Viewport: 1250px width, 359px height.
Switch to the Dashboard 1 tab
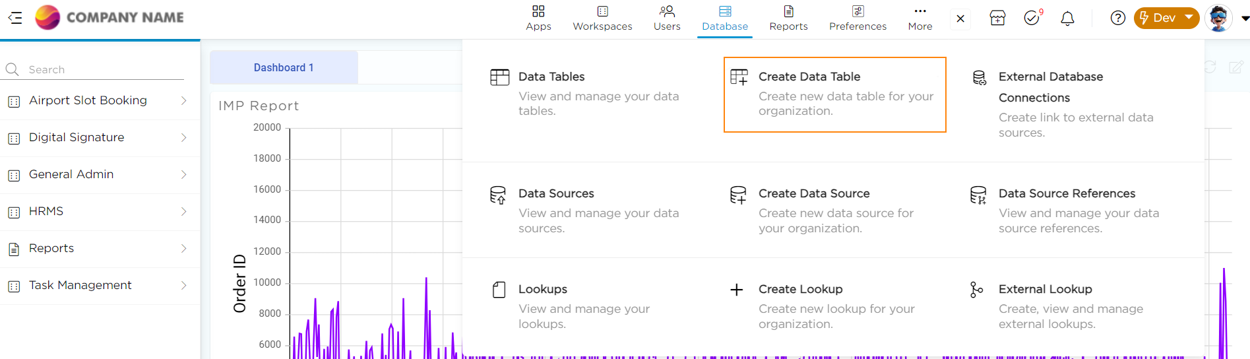tap(284, 68)
